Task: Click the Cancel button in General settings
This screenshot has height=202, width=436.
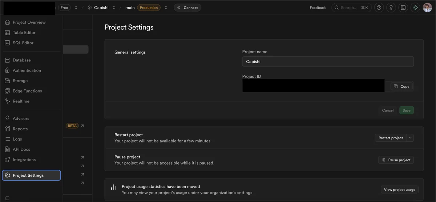Action: pos(388,110)
